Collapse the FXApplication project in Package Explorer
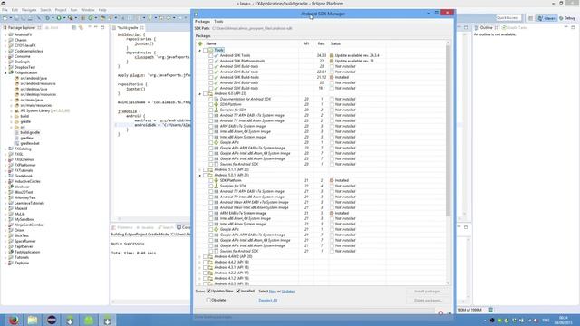 (5, 72)
